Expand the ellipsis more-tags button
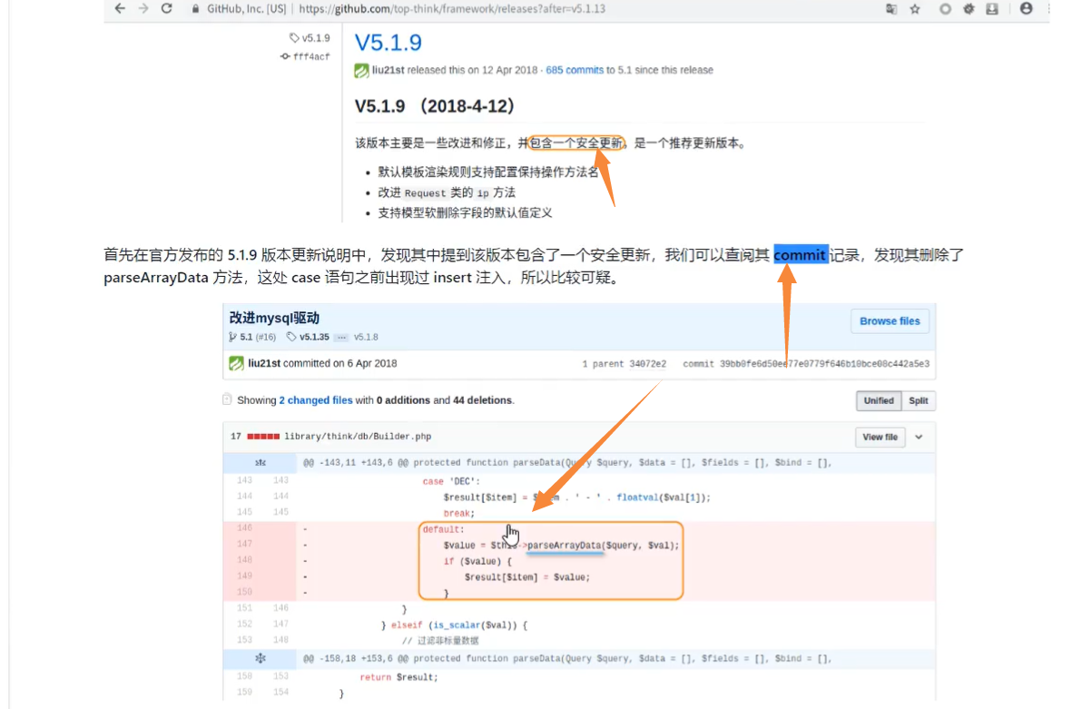Screen dimensions: 1092x709 point(341,337)
